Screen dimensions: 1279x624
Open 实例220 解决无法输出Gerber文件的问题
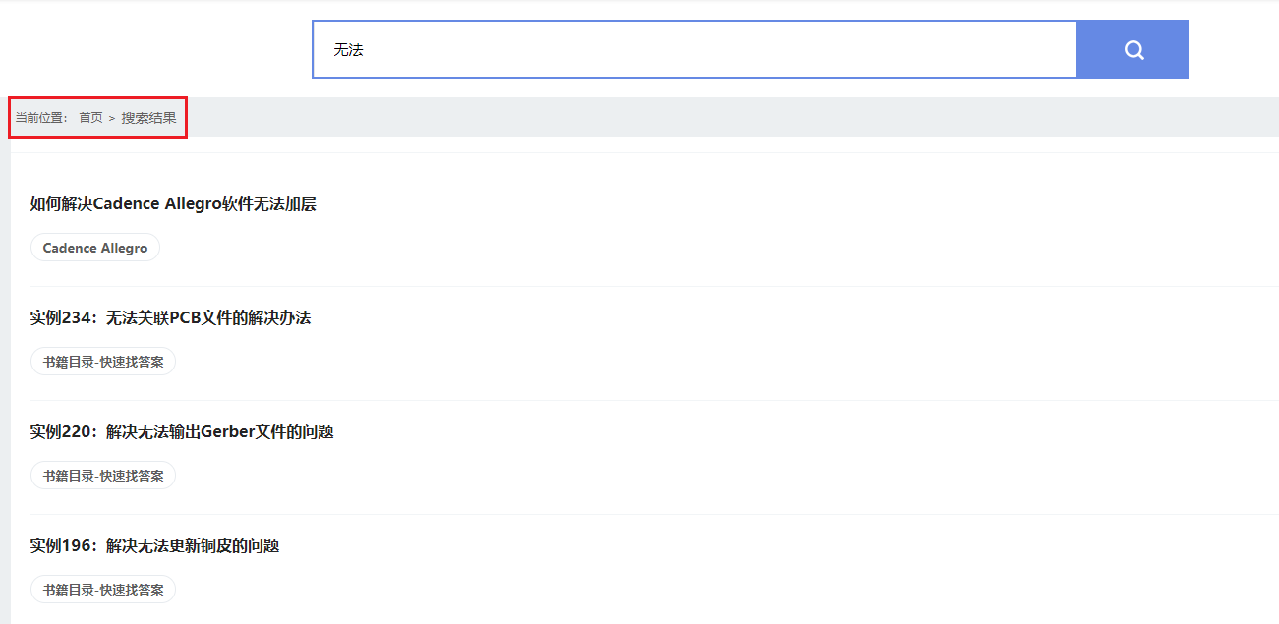pyautogui.click(x=182, y=432)
